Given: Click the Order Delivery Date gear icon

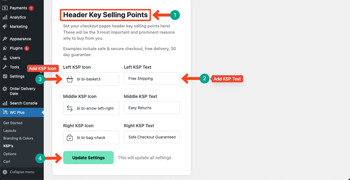Looking at the screenshot, I should pos(5,89).
